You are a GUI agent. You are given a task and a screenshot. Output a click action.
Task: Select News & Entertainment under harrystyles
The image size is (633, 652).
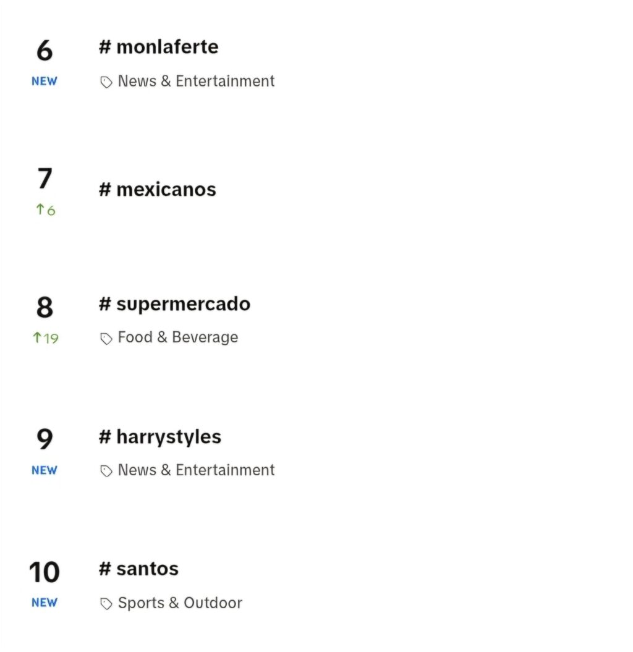[197, 470]
